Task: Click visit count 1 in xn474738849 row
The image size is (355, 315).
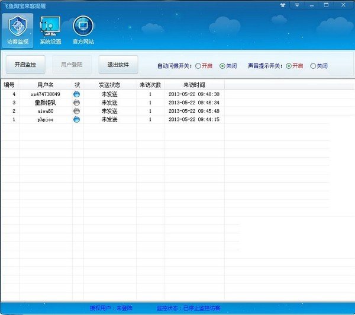Action: coord(150,94)
